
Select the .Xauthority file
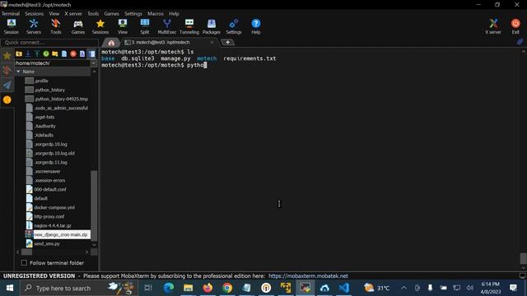(45, 126)
